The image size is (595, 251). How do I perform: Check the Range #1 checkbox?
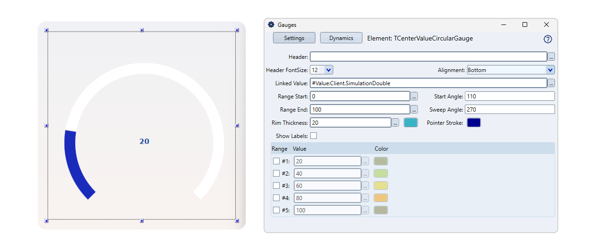tap(276, 162)
